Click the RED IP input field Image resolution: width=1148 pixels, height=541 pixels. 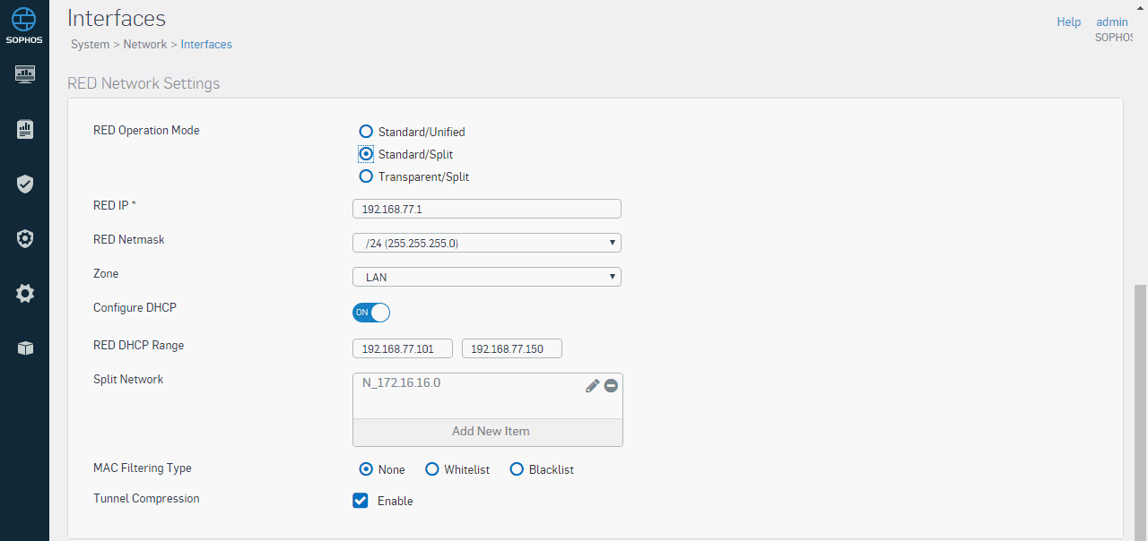(486, 209)
